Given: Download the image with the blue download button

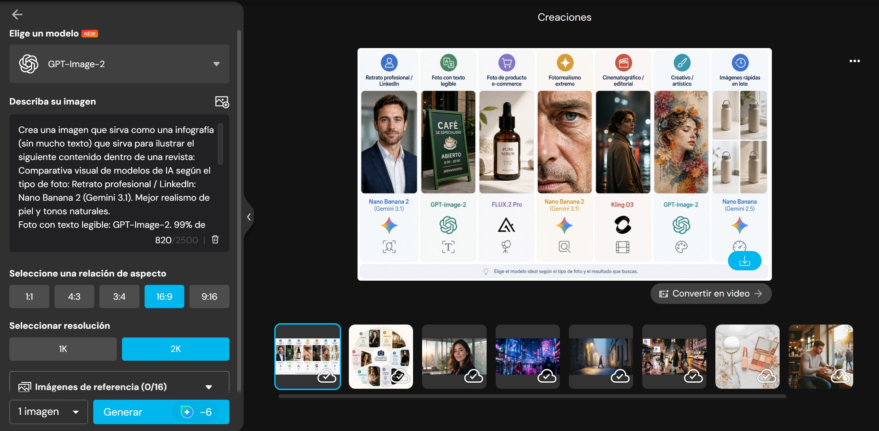Looking at the screenshot, I should click(x=744, y=261).
